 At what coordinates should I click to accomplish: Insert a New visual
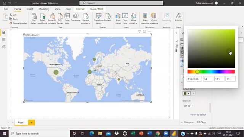point(118,19)
